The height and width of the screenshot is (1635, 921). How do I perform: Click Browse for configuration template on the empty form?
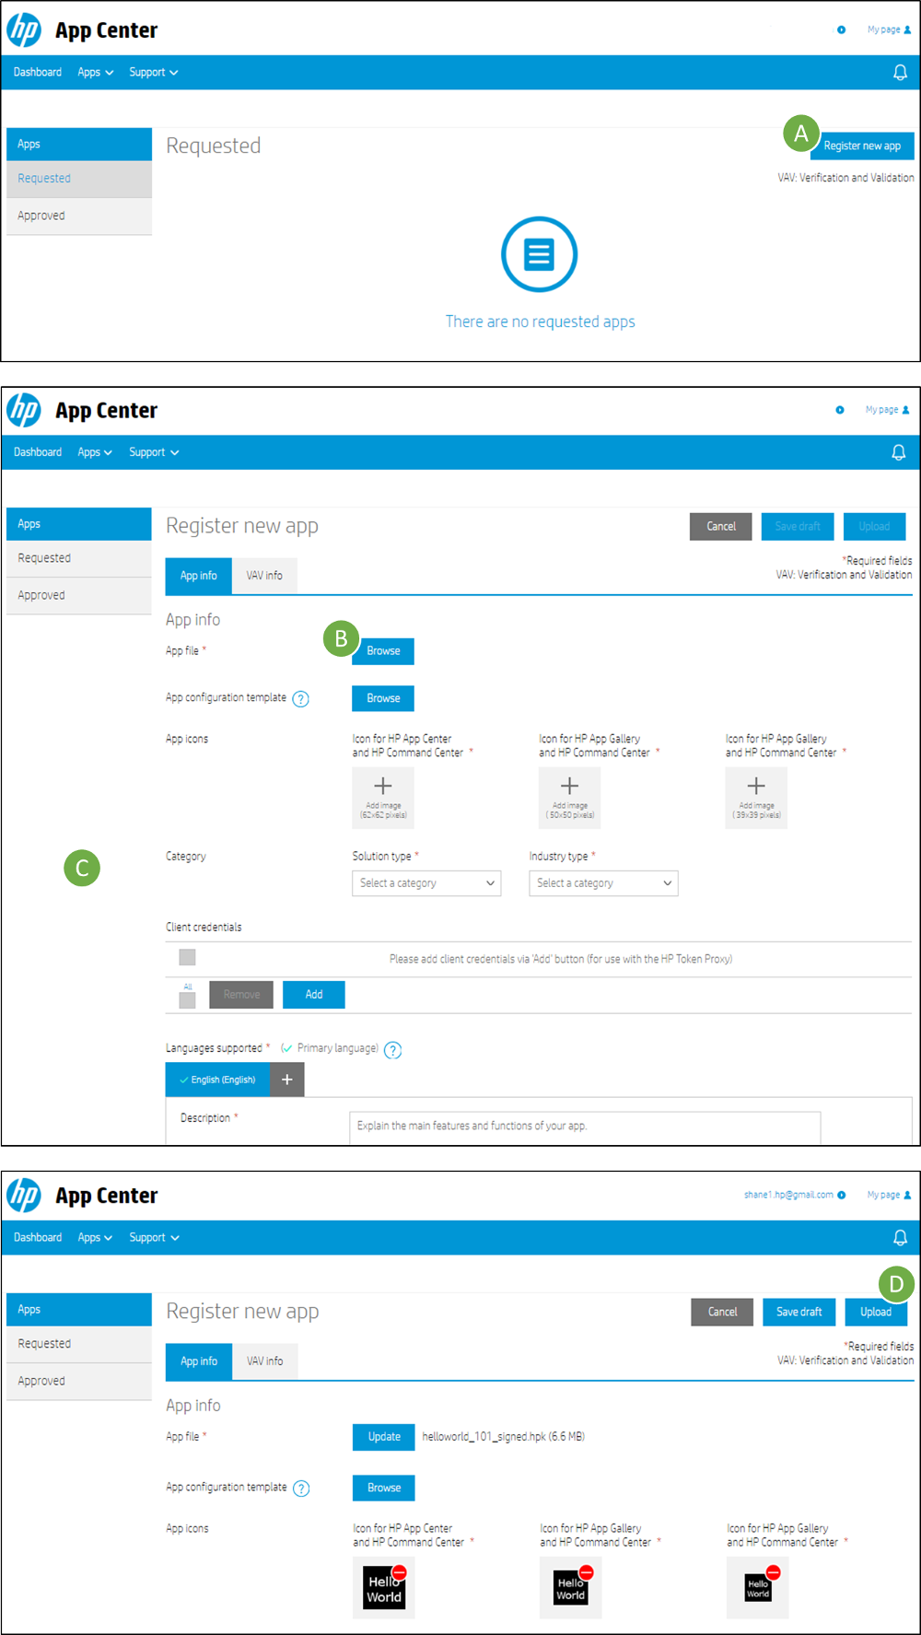pyautogui.click(x=383, y=698)
